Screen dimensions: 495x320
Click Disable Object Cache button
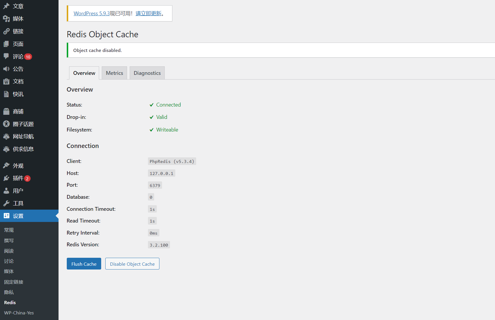coord(132,264)
